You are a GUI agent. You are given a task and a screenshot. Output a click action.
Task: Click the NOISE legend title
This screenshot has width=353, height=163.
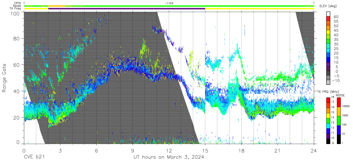tap(340, 95)
